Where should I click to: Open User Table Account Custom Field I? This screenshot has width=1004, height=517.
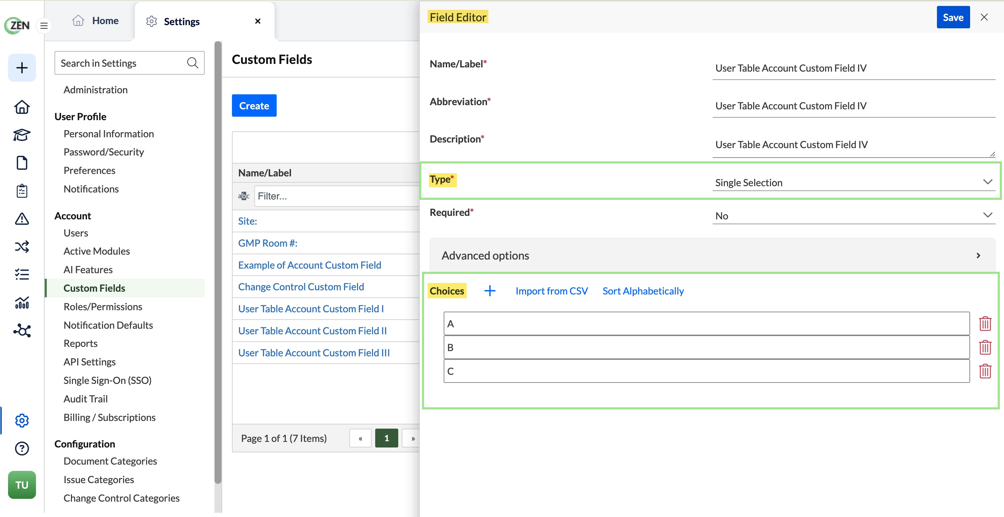tap(311, 308)
